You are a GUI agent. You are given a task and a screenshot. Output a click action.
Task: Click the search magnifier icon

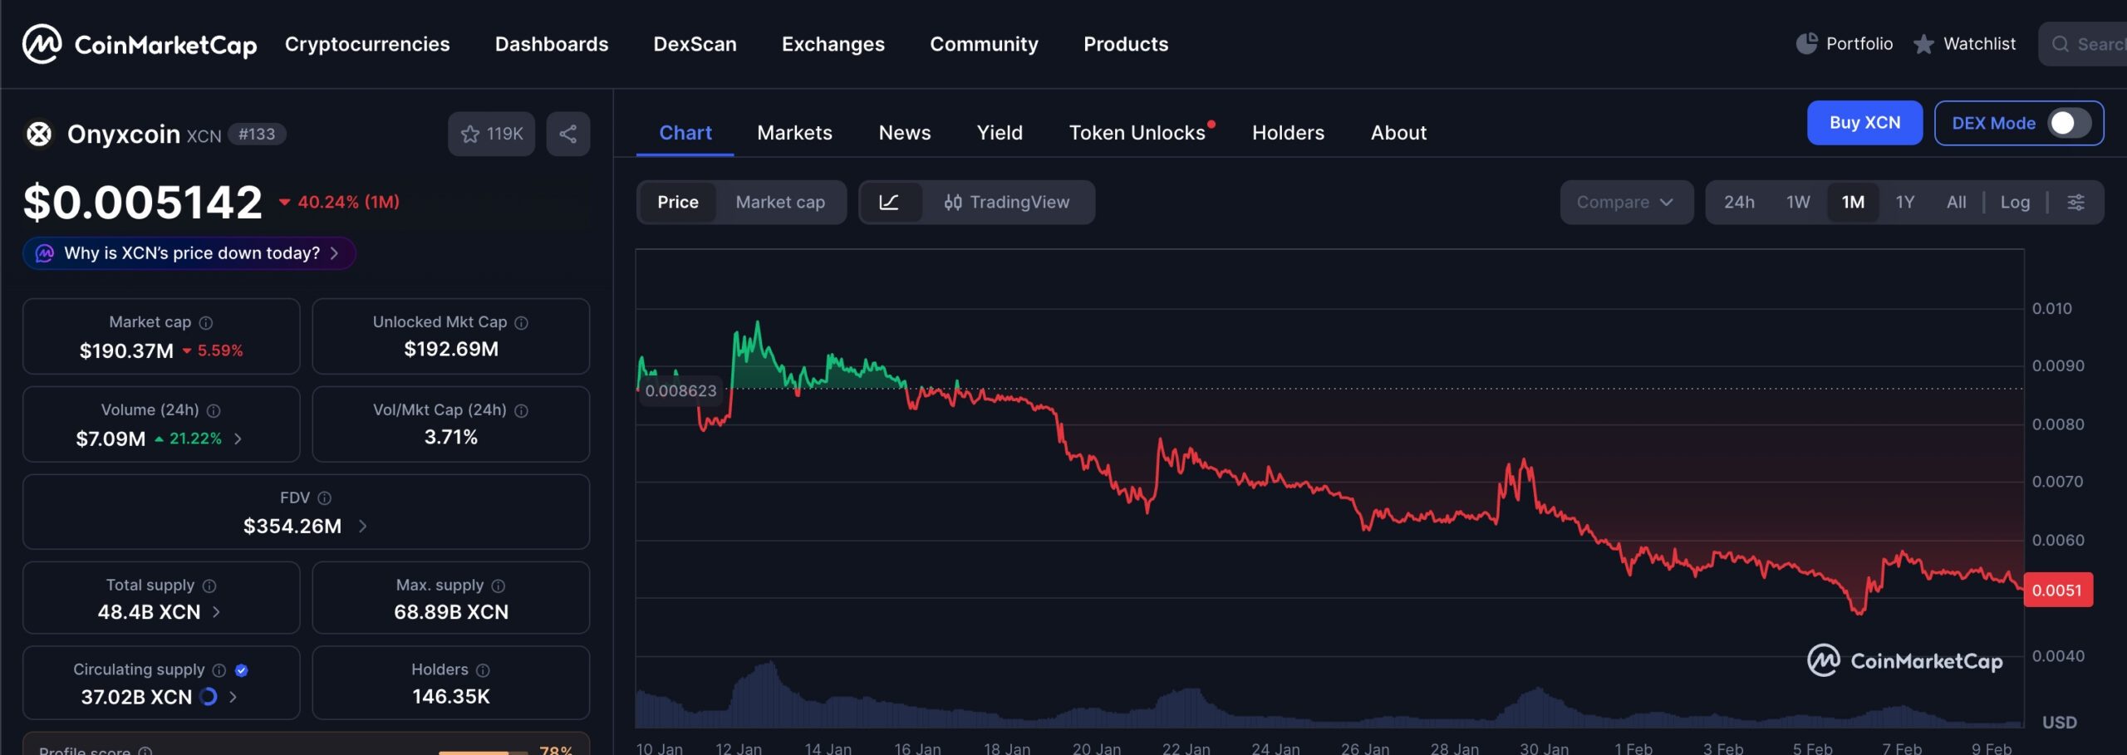coord(2061,44)
